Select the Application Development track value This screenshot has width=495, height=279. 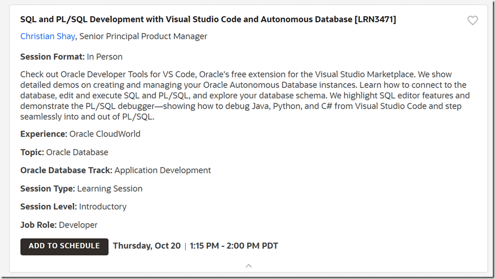tap(162, 170)
